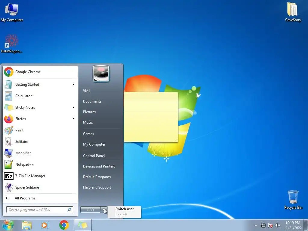Expand Getting Started jump list arrow

(73, 85)
